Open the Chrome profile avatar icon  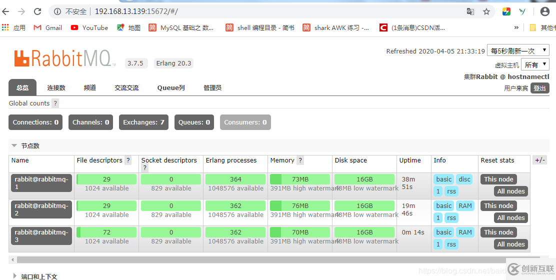click(x=545, y=11)
